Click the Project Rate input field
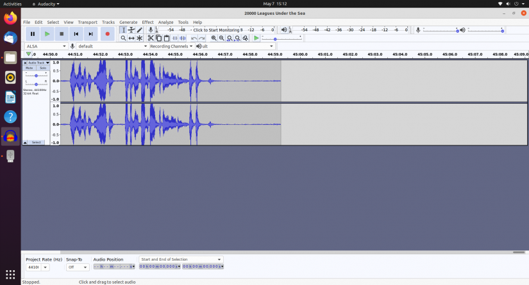 pos(35,266)
